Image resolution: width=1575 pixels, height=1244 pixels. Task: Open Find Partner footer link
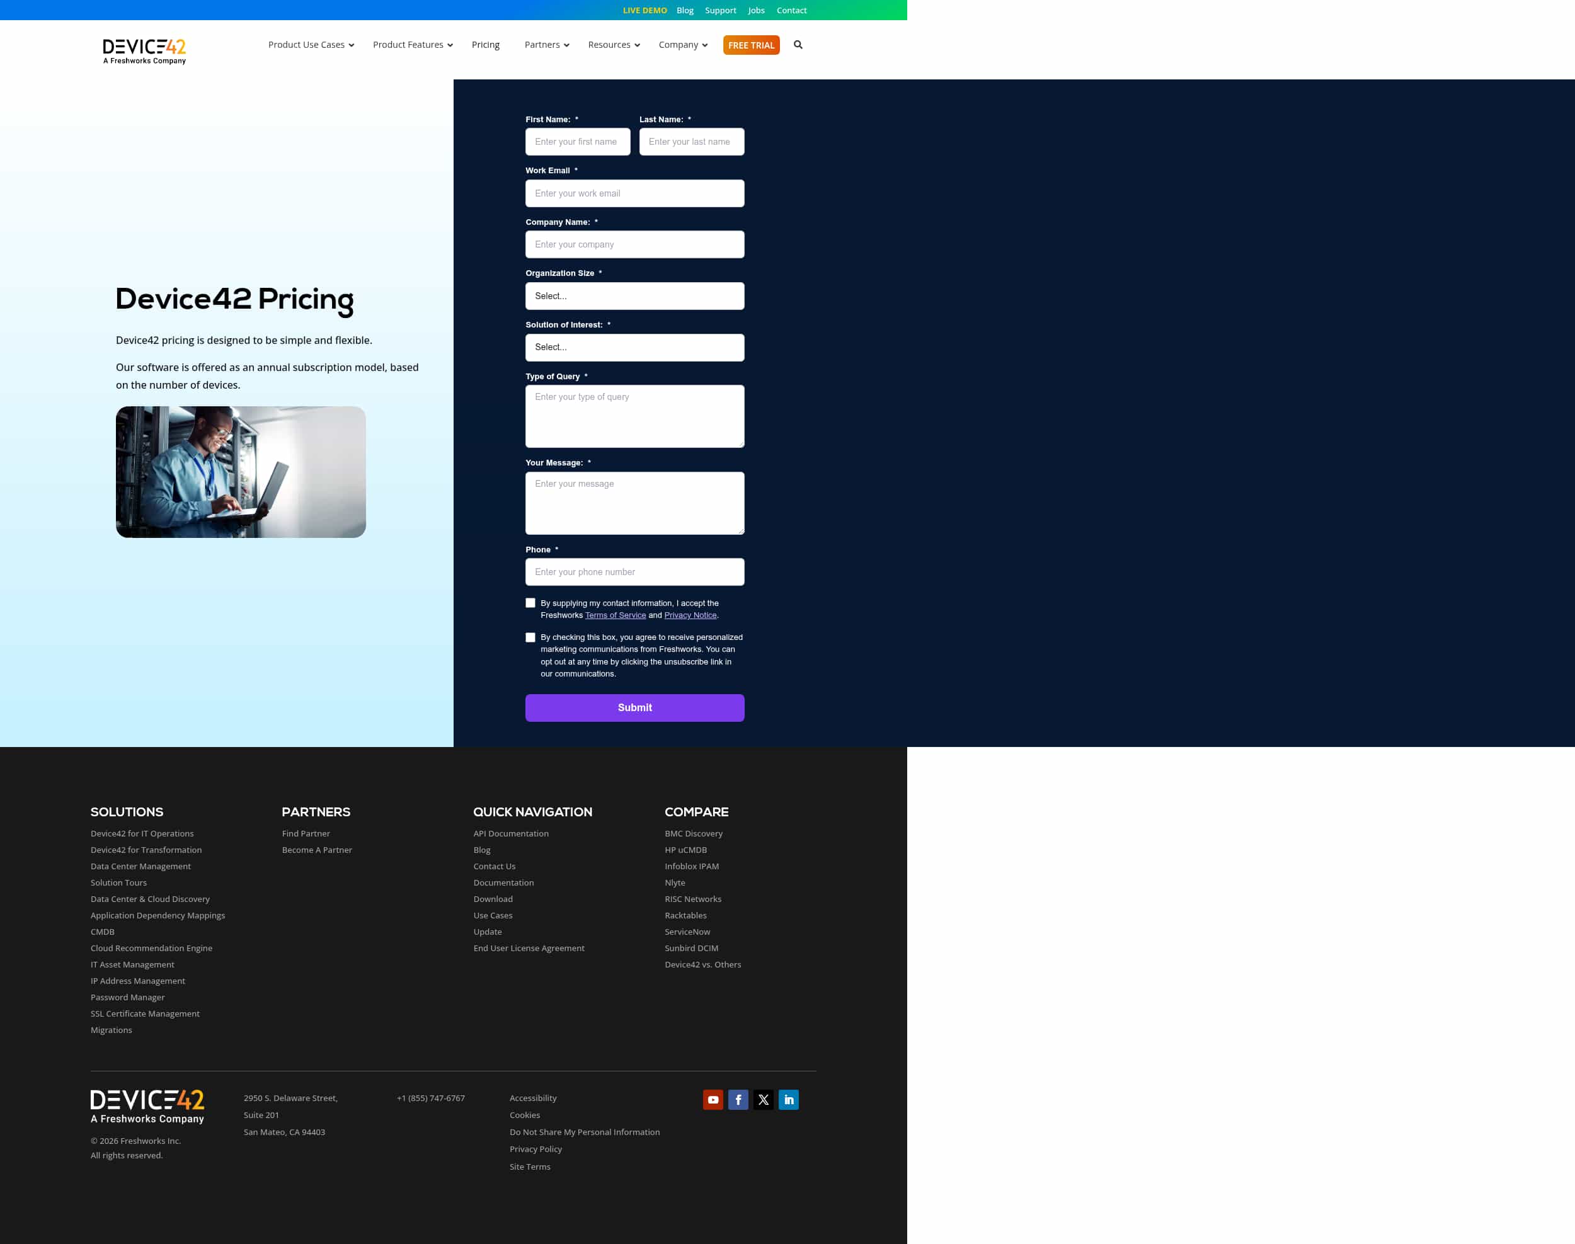(306, 833)
